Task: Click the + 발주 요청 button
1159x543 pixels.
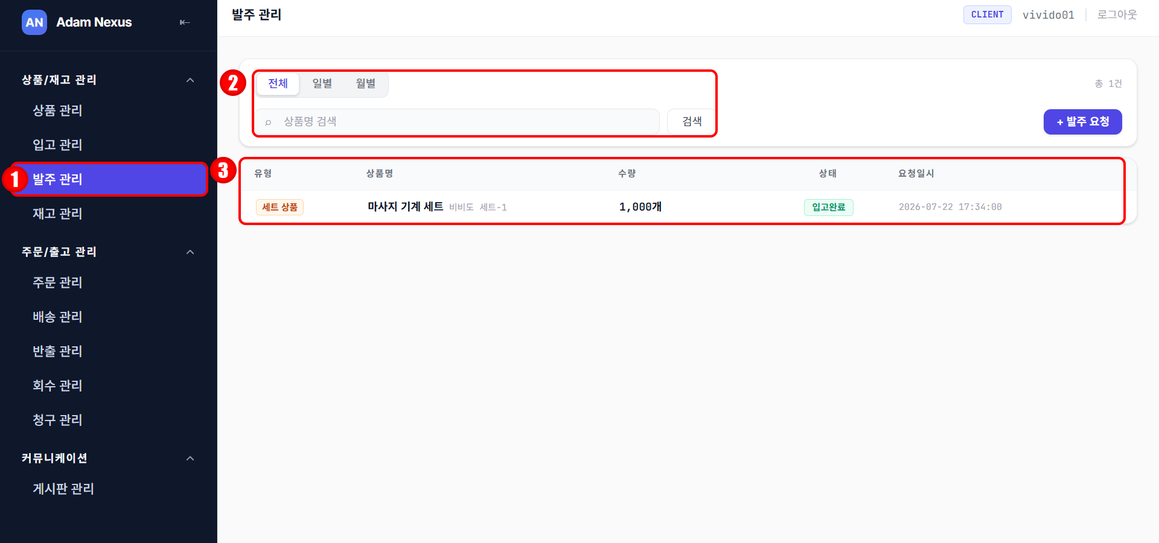Action: 1083,122
